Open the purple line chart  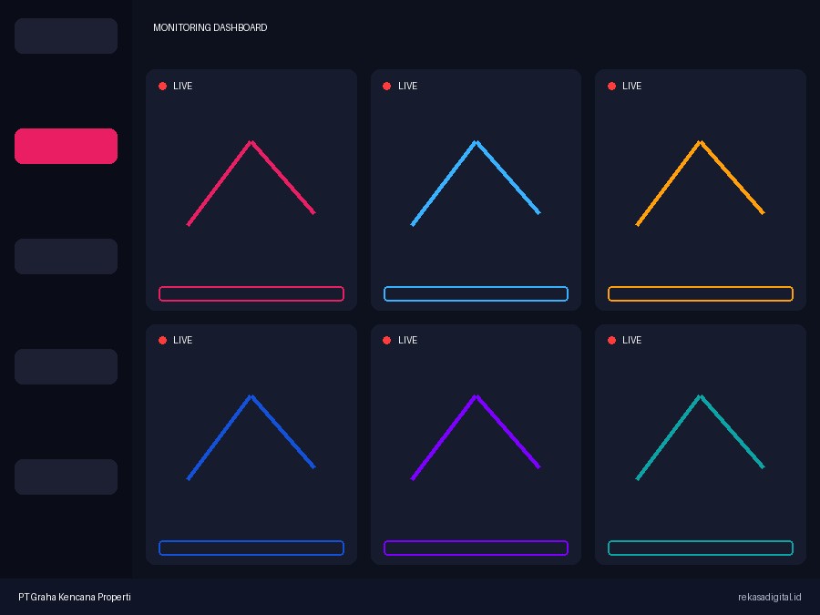(x=476, y=437)
